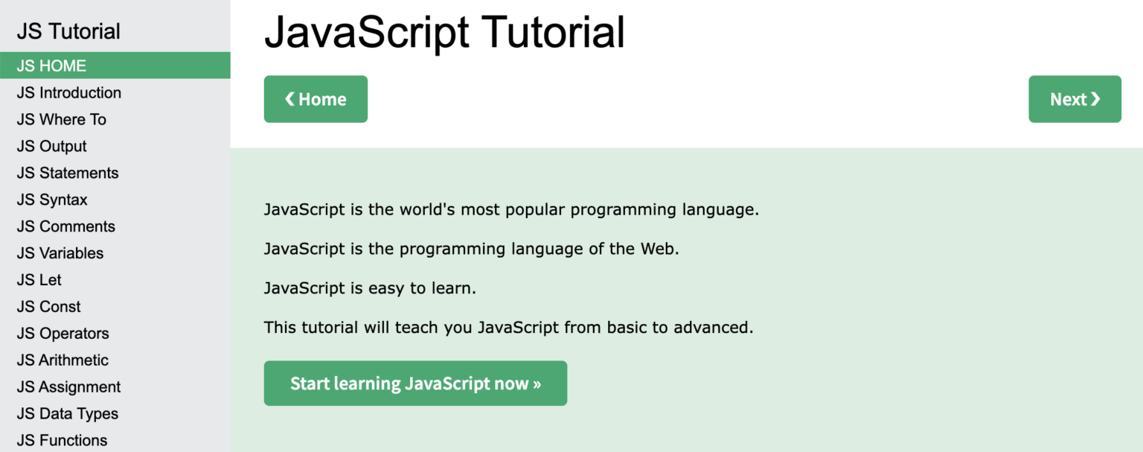Open JS Arithmetic from the sidebar

click(x=63, y=361)
